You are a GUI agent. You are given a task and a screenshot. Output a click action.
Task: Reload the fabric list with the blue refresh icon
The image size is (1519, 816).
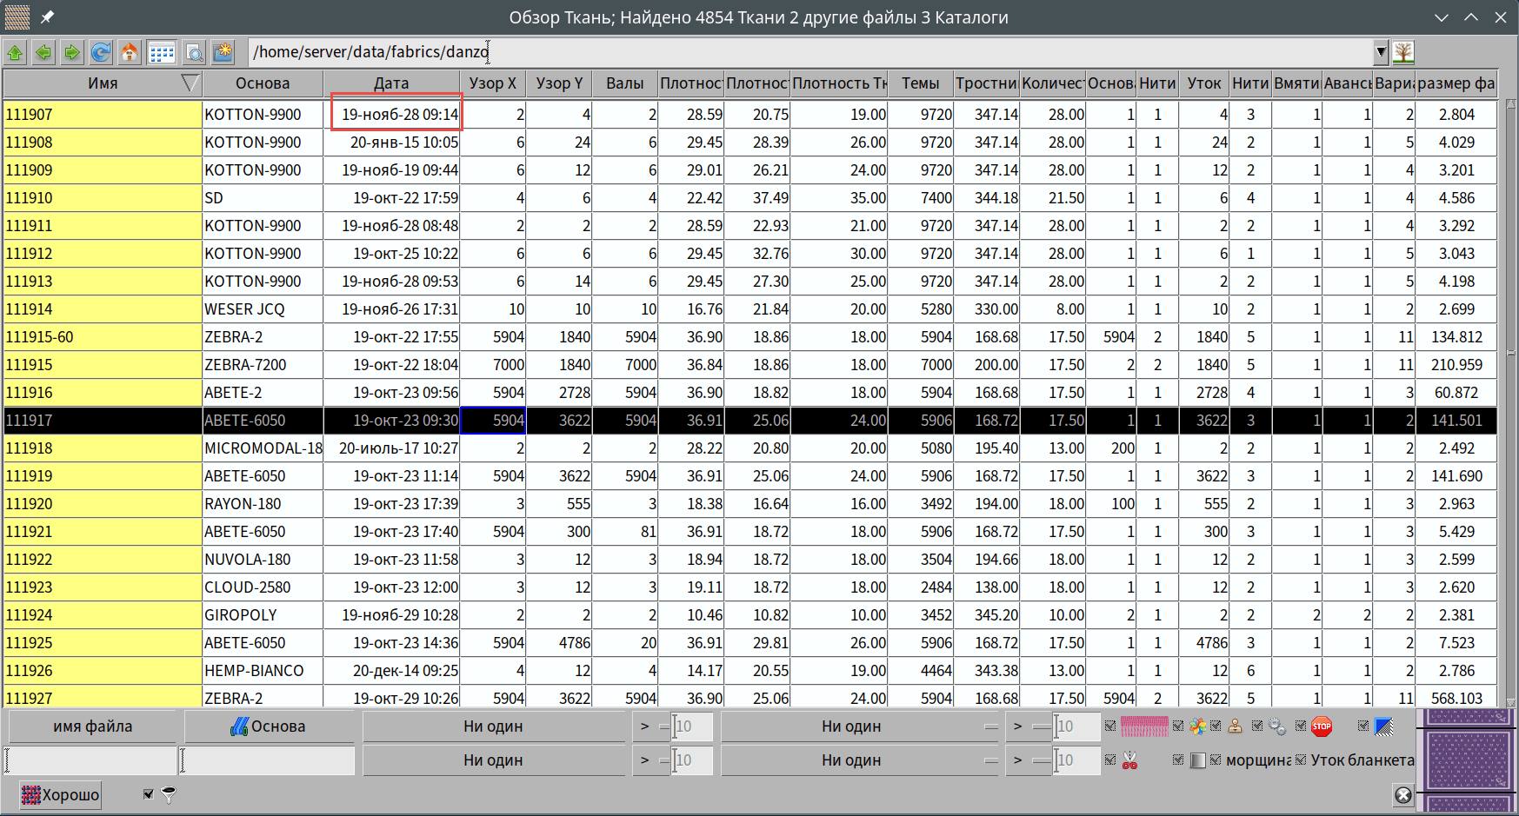101,53
